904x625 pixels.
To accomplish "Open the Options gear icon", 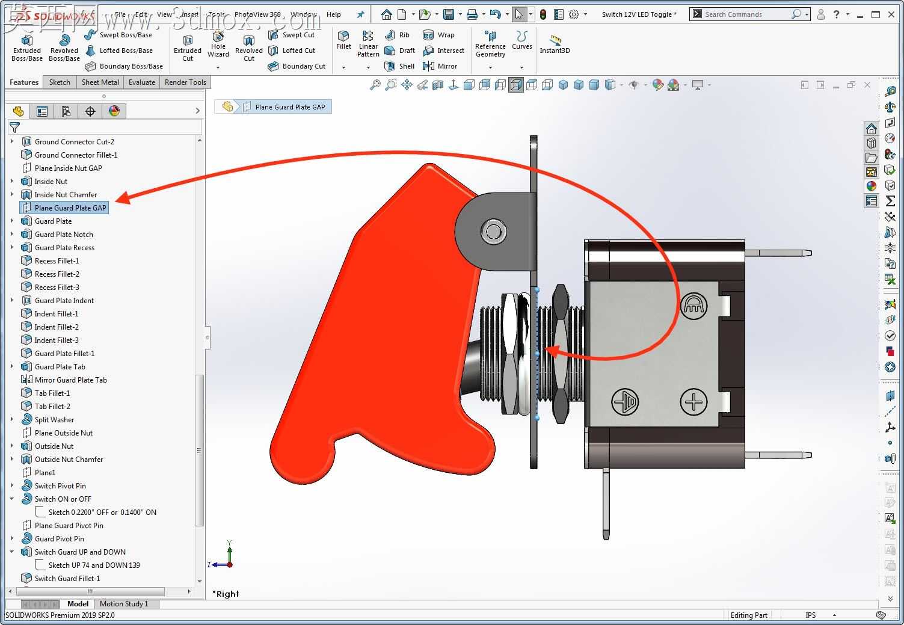I will (574, 14).
